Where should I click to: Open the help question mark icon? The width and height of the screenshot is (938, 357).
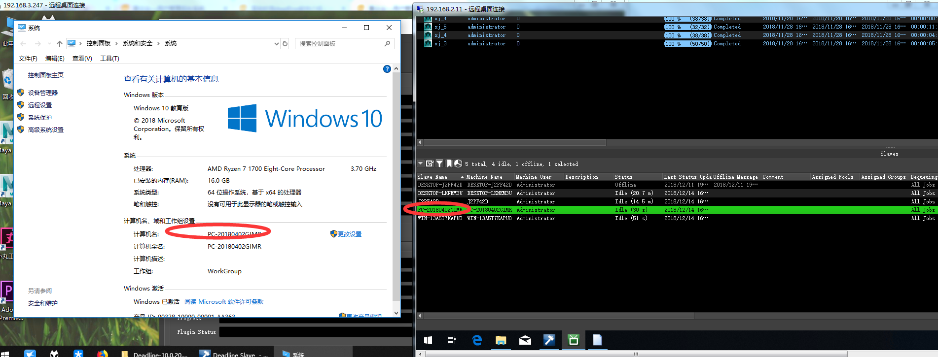387,69
